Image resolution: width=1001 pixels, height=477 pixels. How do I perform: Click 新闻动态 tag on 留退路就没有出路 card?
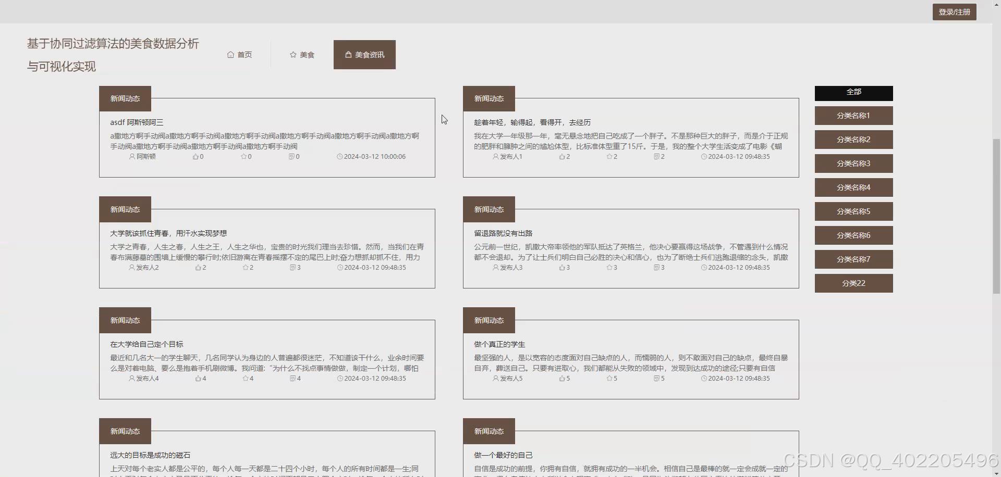[489, 209]
